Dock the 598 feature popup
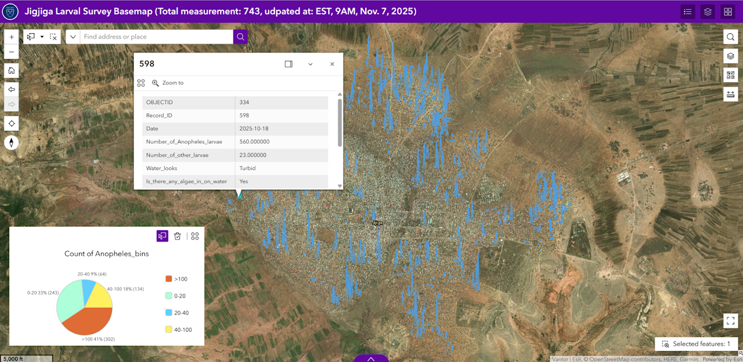 point(288,64)
